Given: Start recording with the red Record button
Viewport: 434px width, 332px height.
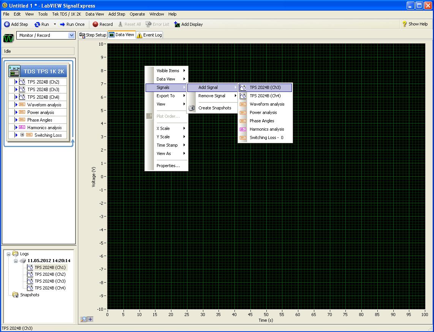Looking at the screenshot, I should (103, 24).
